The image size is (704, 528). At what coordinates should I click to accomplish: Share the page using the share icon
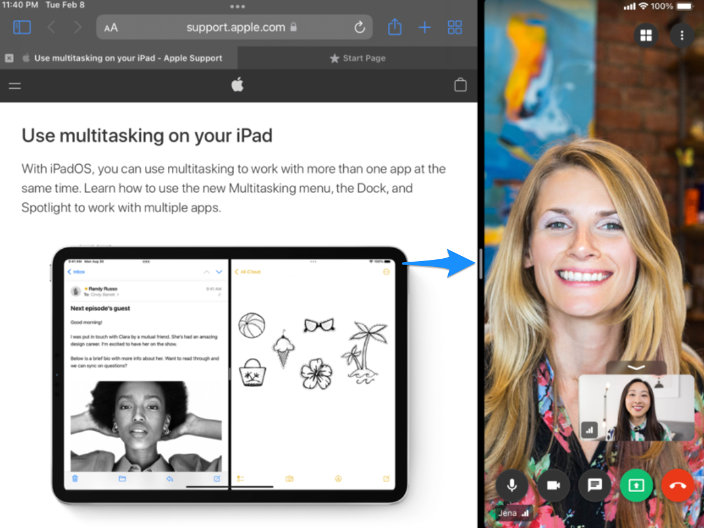[x=394, y=27]
